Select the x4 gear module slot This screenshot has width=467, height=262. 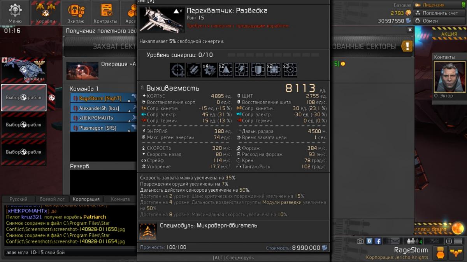click(209, 70)
